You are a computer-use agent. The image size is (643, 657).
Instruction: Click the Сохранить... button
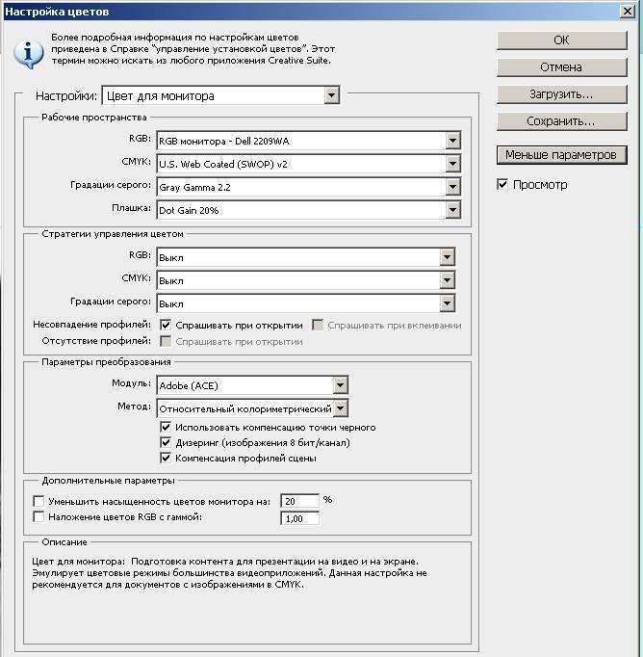[560, 121]
